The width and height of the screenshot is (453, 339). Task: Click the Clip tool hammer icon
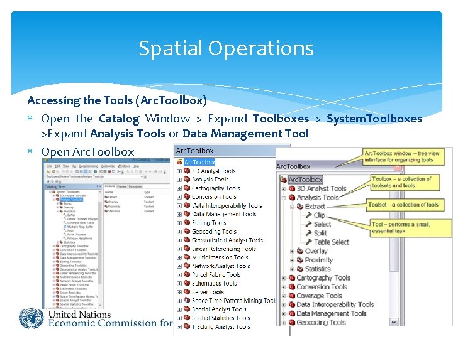(309, 215)
